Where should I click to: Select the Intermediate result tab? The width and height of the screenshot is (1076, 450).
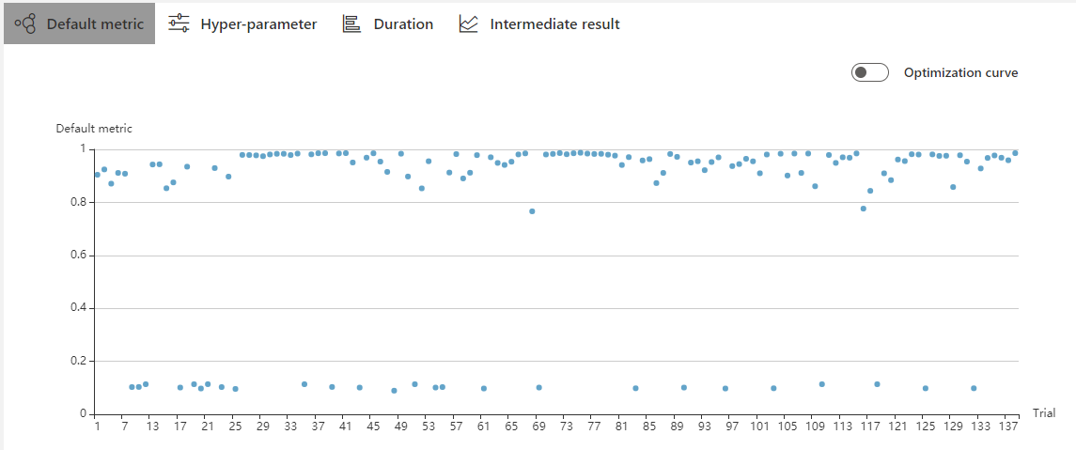[x=554, y=23]
